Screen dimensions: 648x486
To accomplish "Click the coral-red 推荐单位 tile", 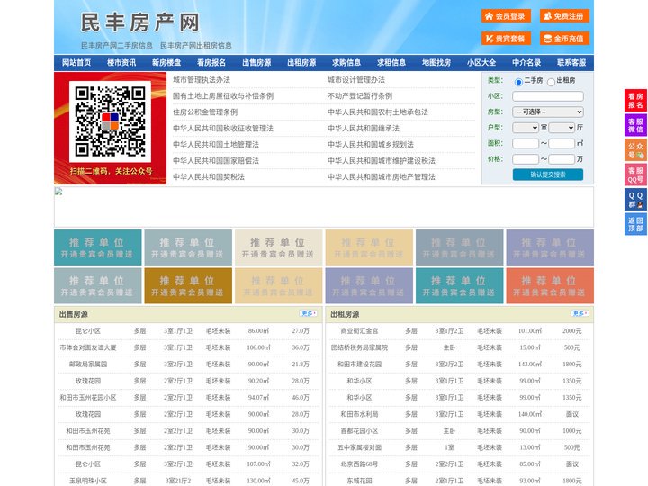I will (x=550, y=286).
